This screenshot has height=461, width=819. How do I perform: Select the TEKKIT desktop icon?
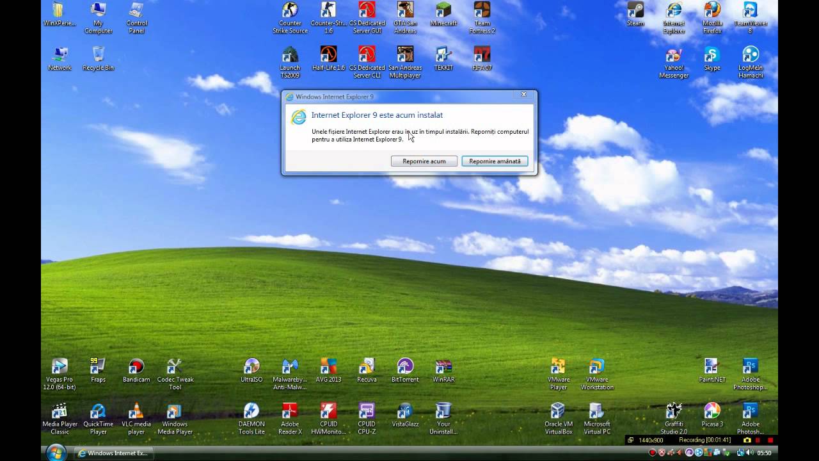(x=443, y=58)
